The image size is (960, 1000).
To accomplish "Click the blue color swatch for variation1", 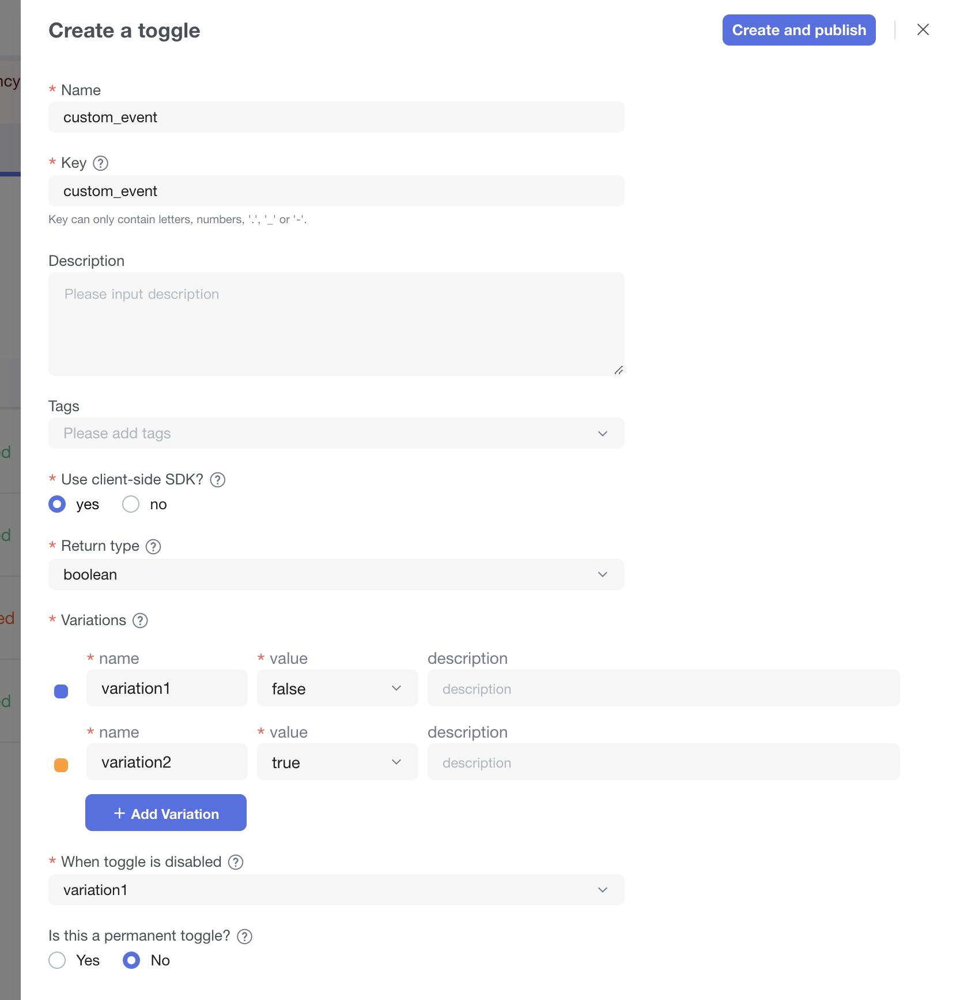I will pos(61,691).
